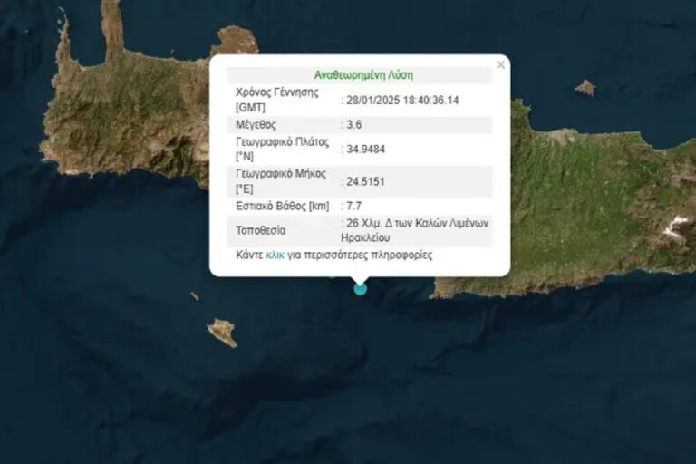Viewport: 696px width, 464px height.
Task: Click the green 'Αναθεωρημένη Λύση' header
Action: click(362, 75)
